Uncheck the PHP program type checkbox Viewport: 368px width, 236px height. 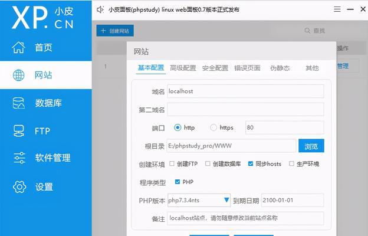[x=178, y=182]
